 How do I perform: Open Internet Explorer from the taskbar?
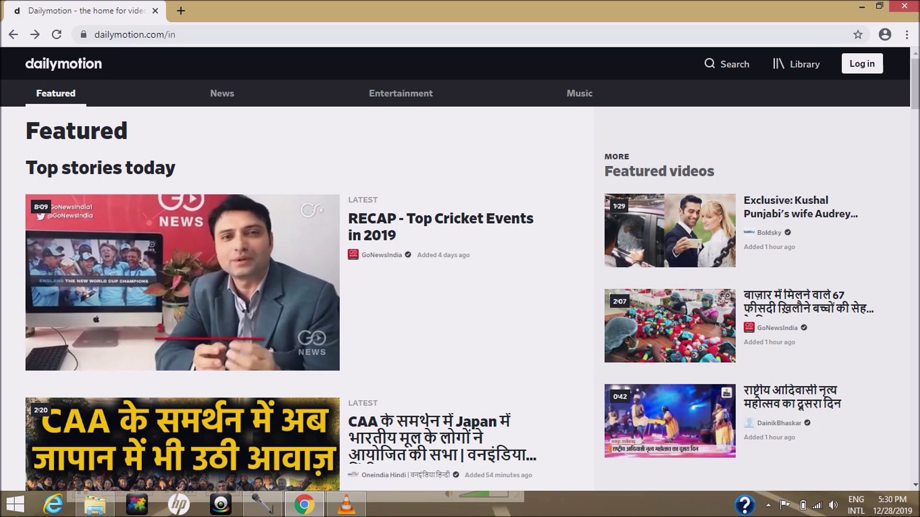click(53, 505)
